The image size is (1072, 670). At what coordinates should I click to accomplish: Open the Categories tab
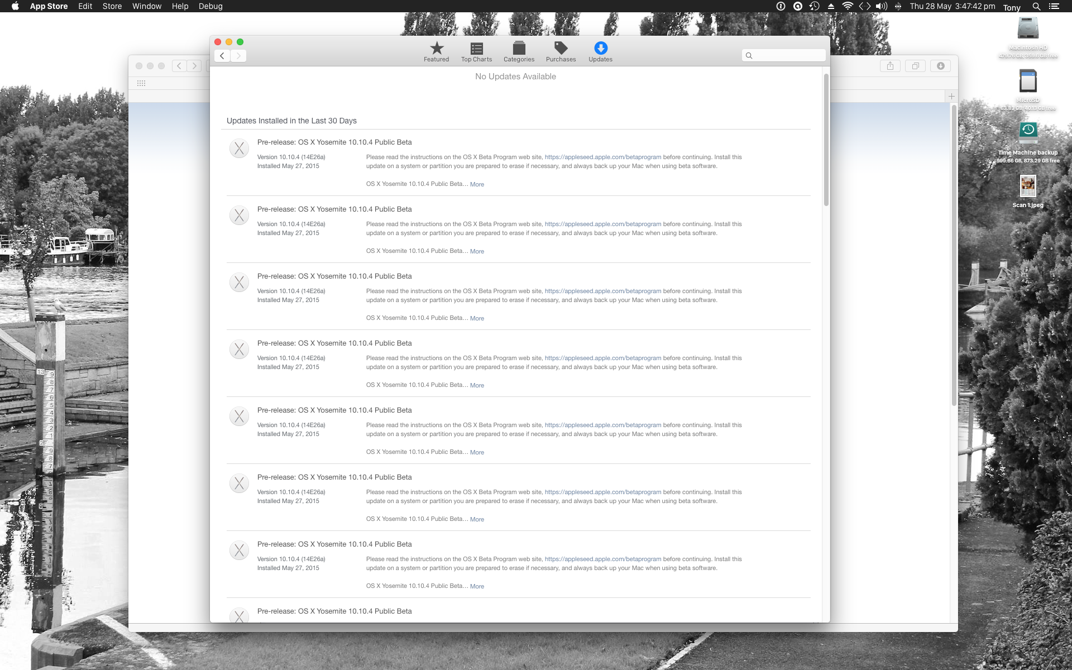click(x=519, y=52)
